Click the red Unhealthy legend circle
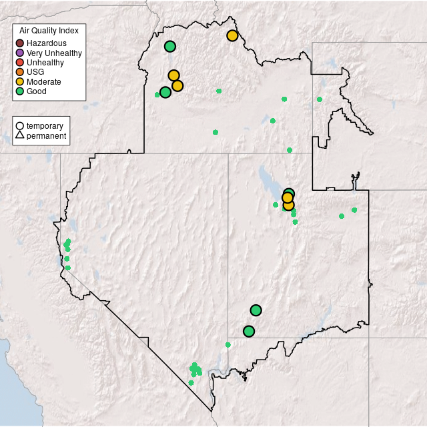 20,62
